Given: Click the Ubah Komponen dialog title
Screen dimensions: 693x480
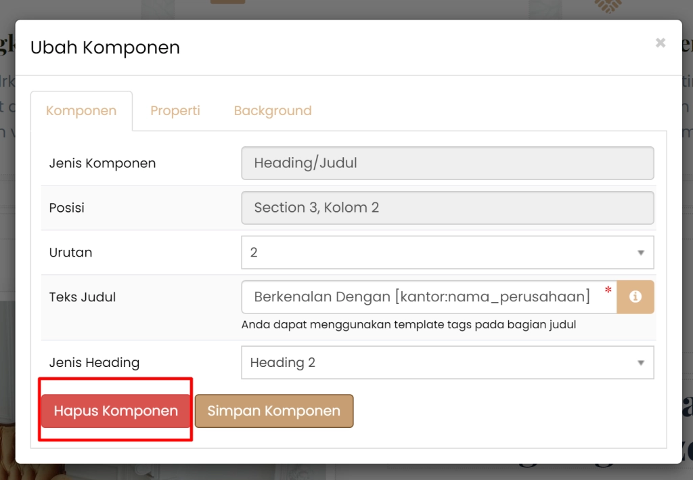Looking at the screenshot, I should click(x=105, y=48).
